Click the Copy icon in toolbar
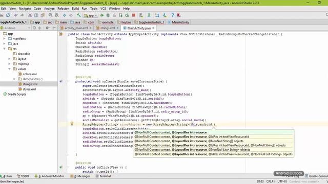 [x=36, y=15]
